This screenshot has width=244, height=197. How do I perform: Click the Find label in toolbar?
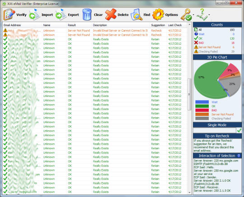tap(147, 15)
